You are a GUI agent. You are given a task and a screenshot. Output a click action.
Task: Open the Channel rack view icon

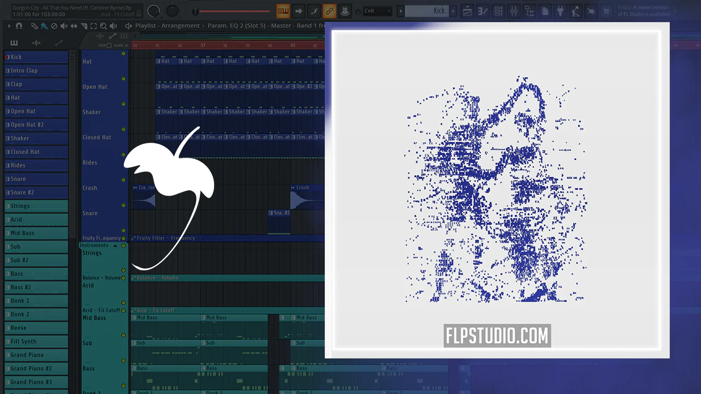[498, 10]
